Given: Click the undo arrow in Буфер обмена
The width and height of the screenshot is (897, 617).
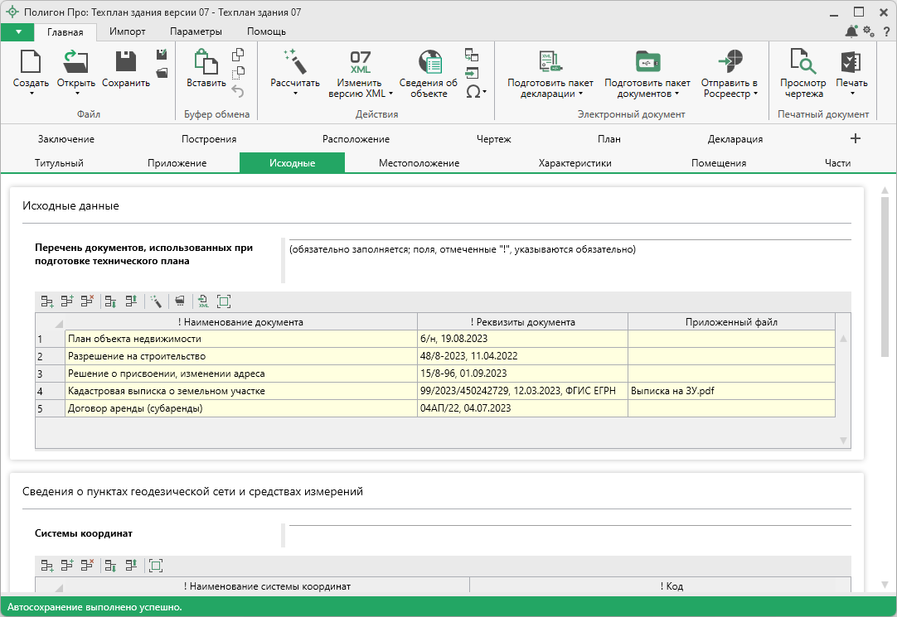Looking at the screenshot, I should coord(238,91).
